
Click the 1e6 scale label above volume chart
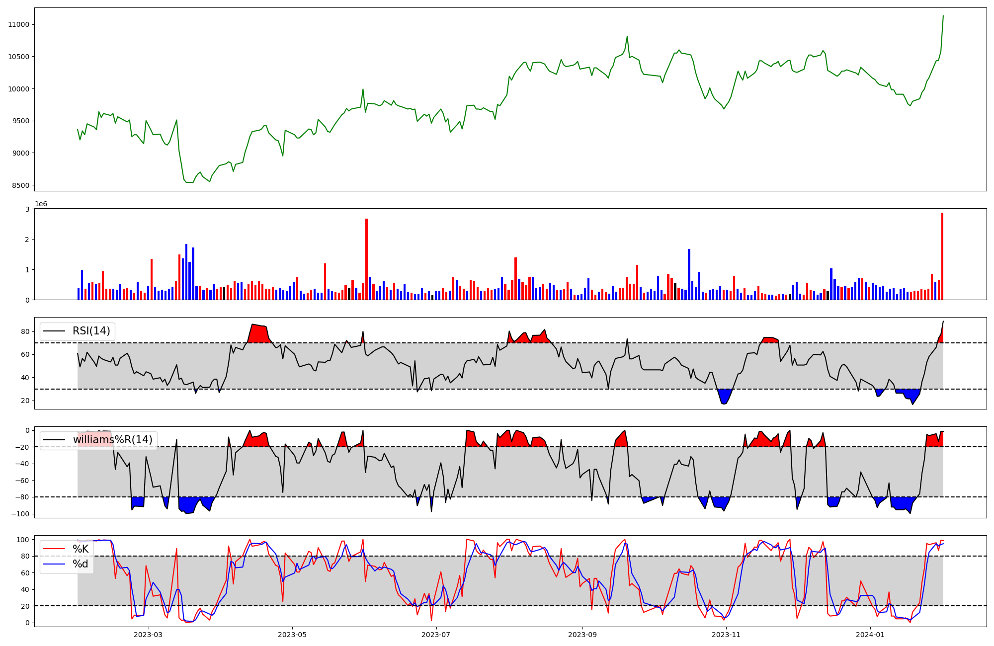pos(41,204)
